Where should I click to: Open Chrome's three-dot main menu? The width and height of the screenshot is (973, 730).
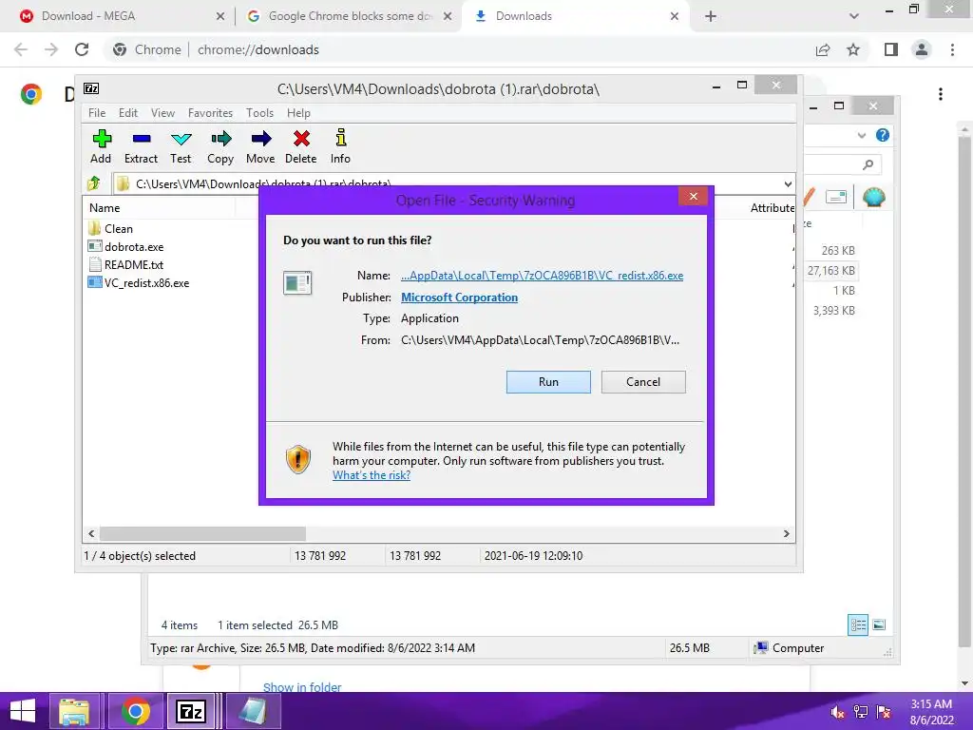tap(952, 49)
